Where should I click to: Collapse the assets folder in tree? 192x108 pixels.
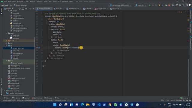pos(7,33)
